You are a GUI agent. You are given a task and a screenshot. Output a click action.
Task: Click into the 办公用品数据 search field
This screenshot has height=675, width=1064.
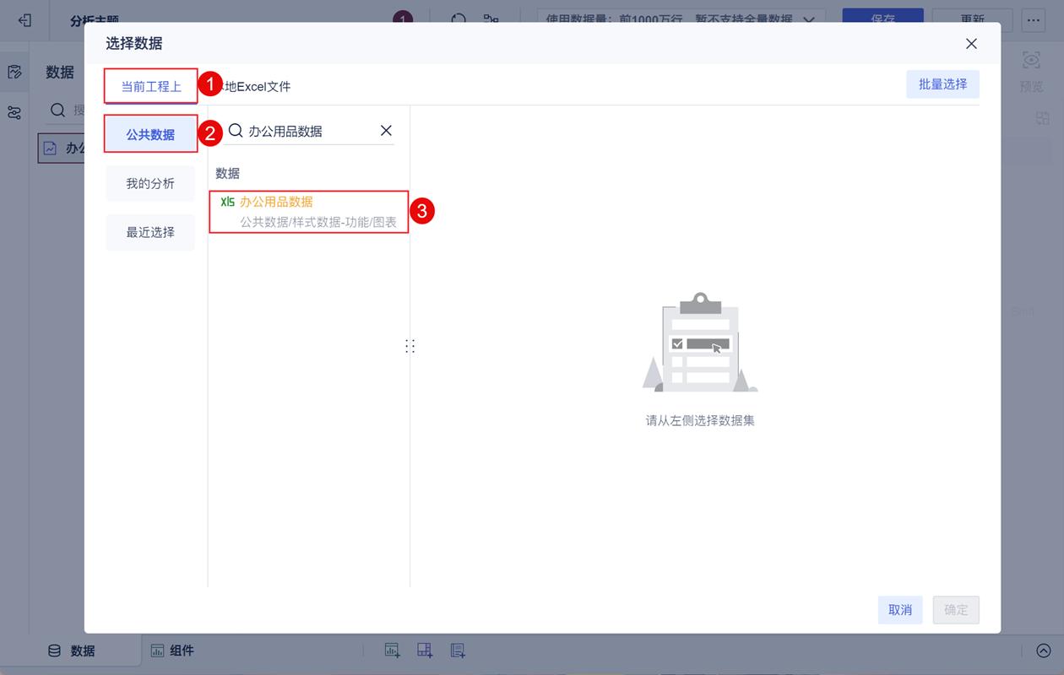click(x=307, y=131)
